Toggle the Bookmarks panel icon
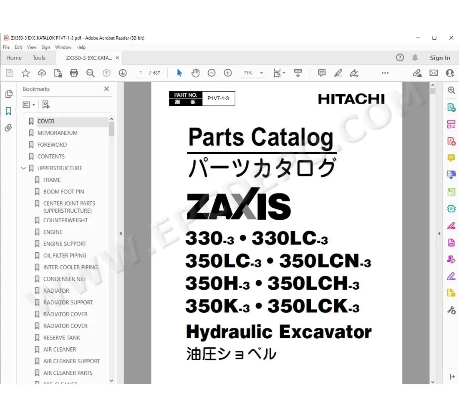 click(8, 111)
